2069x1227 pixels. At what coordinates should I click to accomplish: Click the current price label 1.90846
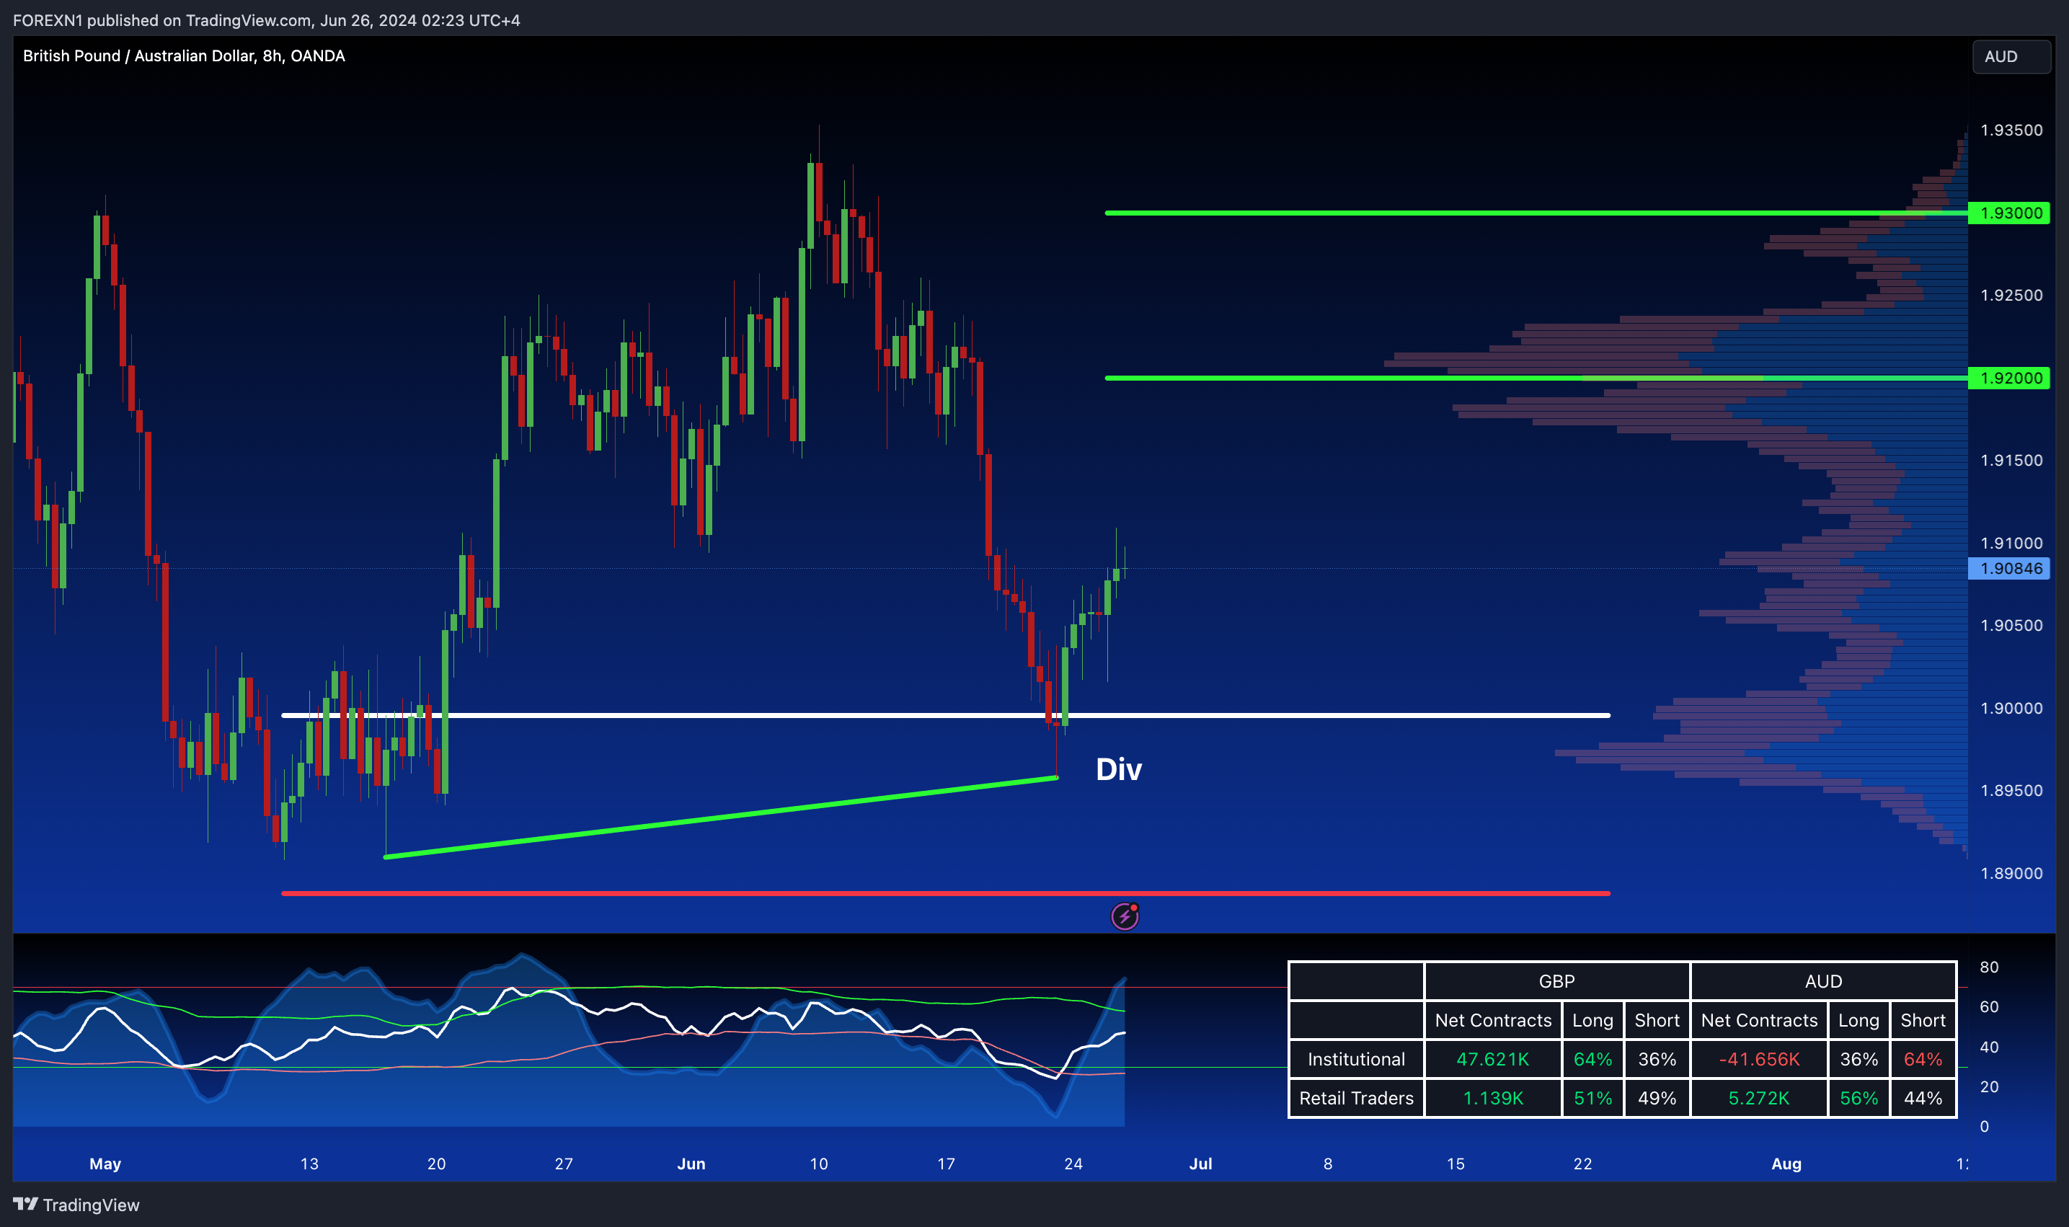(2011, 568)
